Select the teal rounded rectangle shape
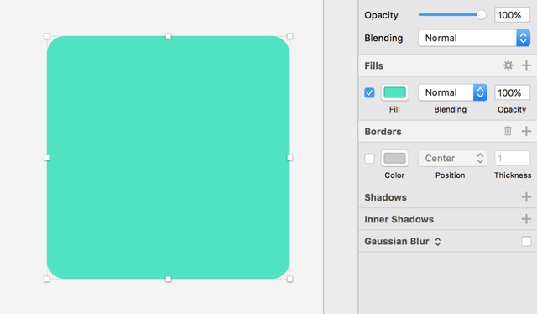This screenshot has height=314, width=537. pos(168,157)
